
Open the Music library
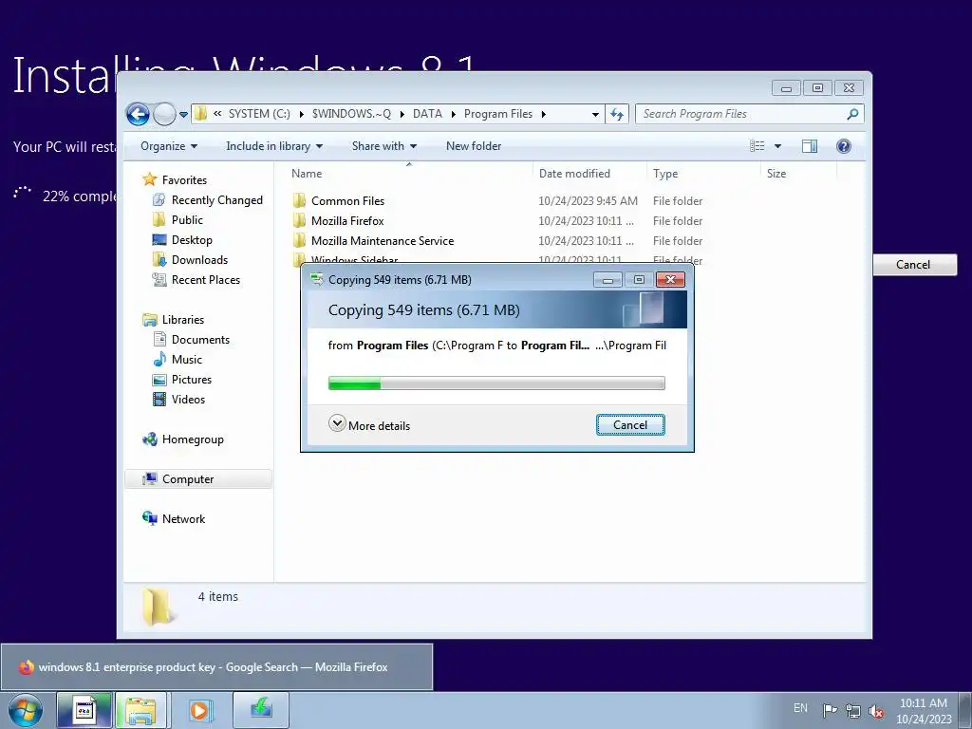[187, 360]
